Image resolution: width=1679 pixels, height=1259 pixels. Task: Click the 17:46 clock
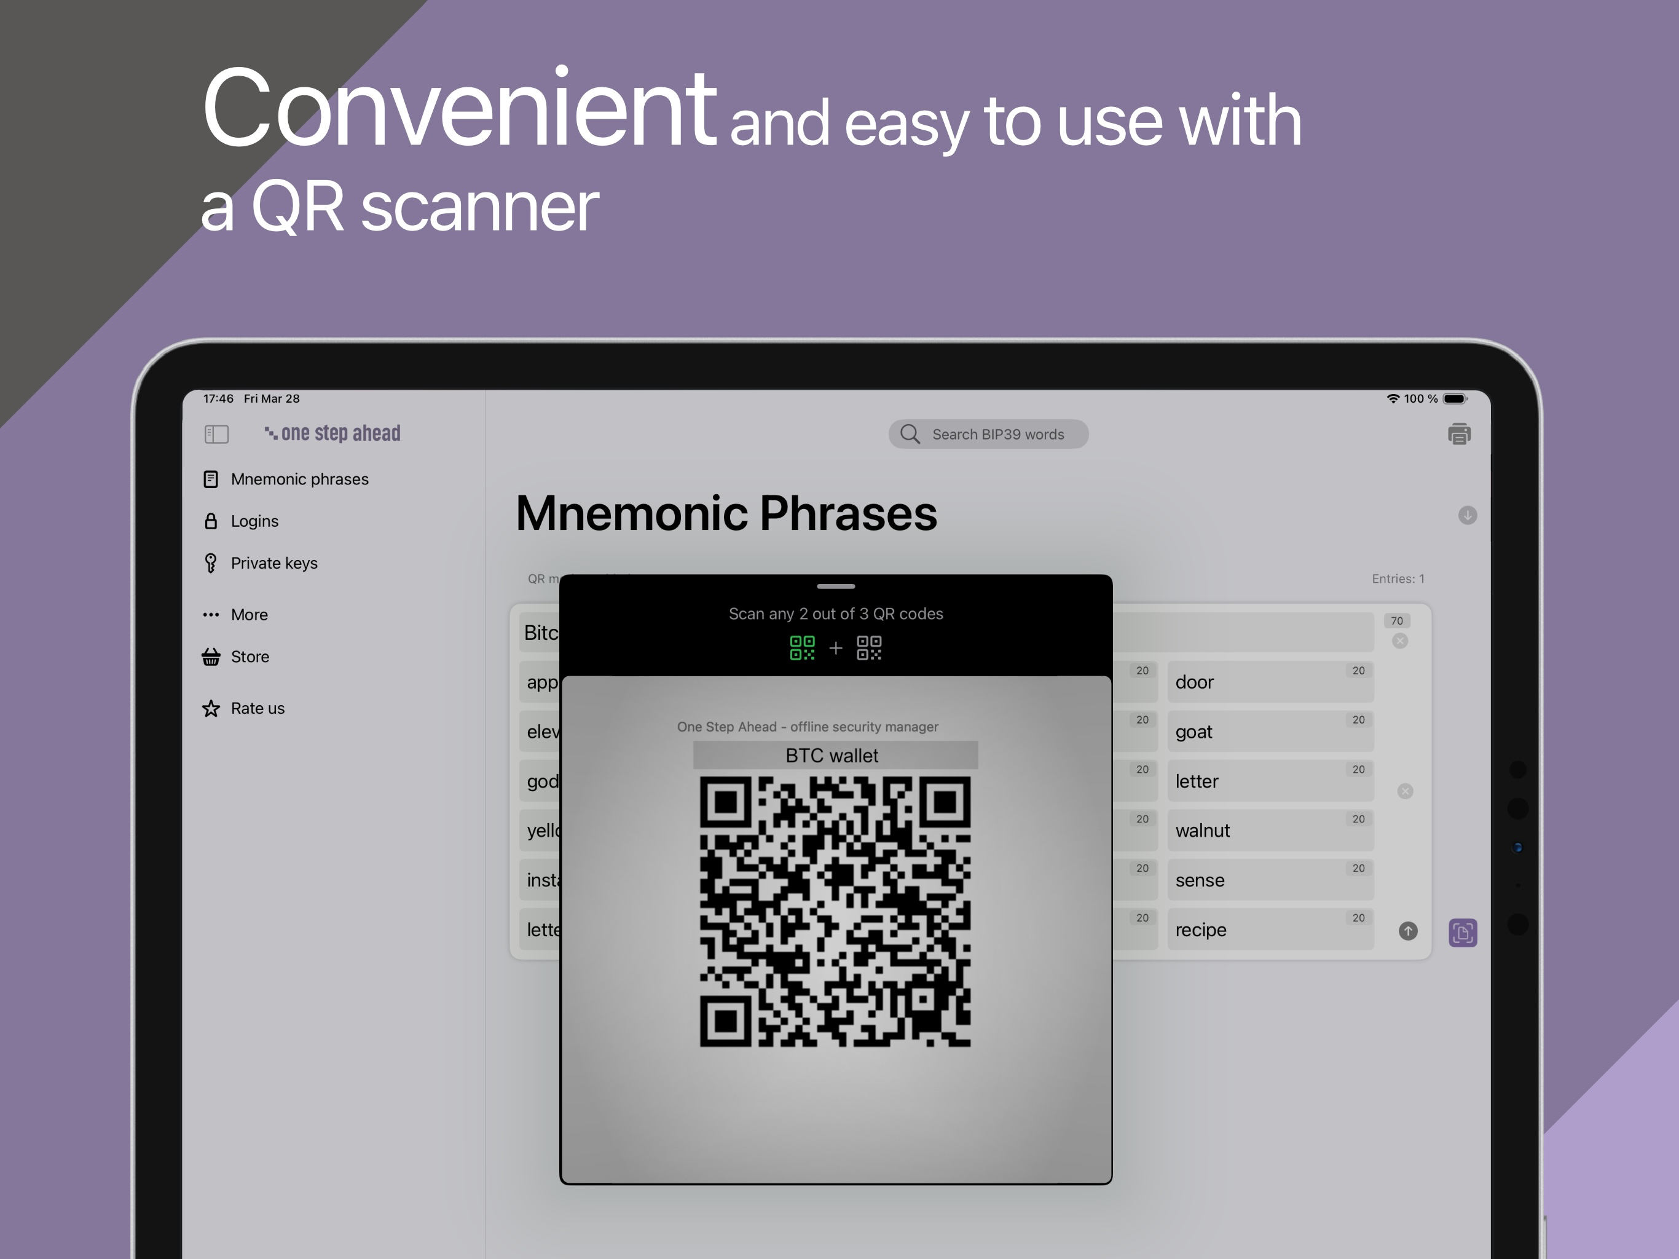point(218,398)
